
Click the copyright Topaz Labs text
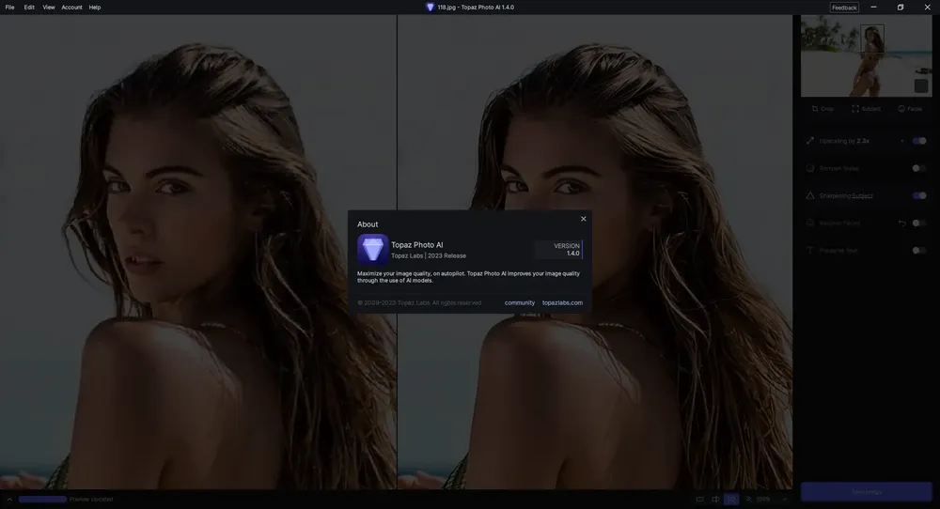419,302
